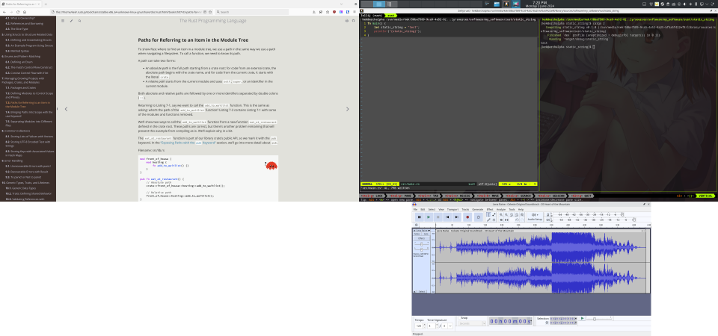Click the record meter microphone icon
The image size is (718, 336).
(x=548, y=215)
